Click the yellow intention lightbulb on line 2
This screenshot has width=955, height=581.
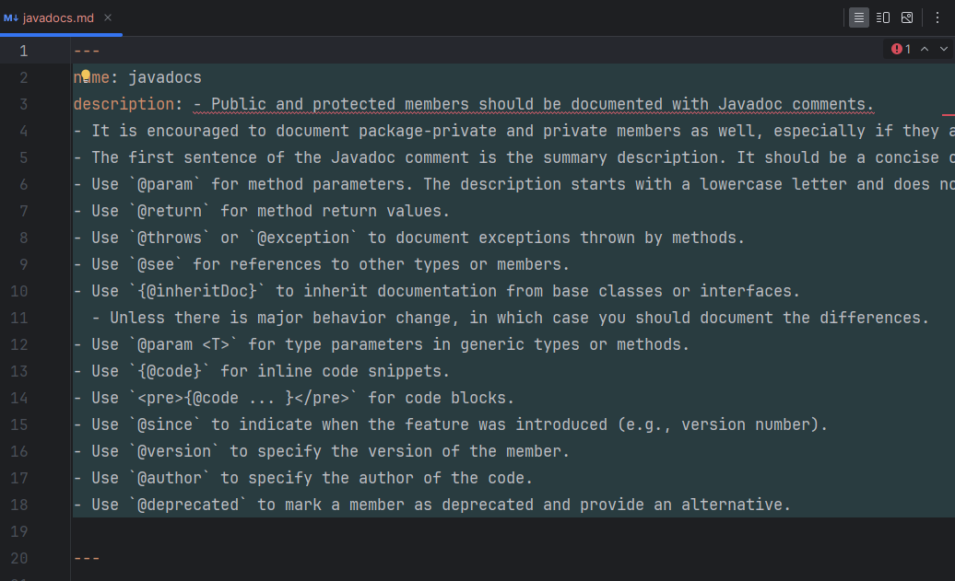(x=86, y=76)
